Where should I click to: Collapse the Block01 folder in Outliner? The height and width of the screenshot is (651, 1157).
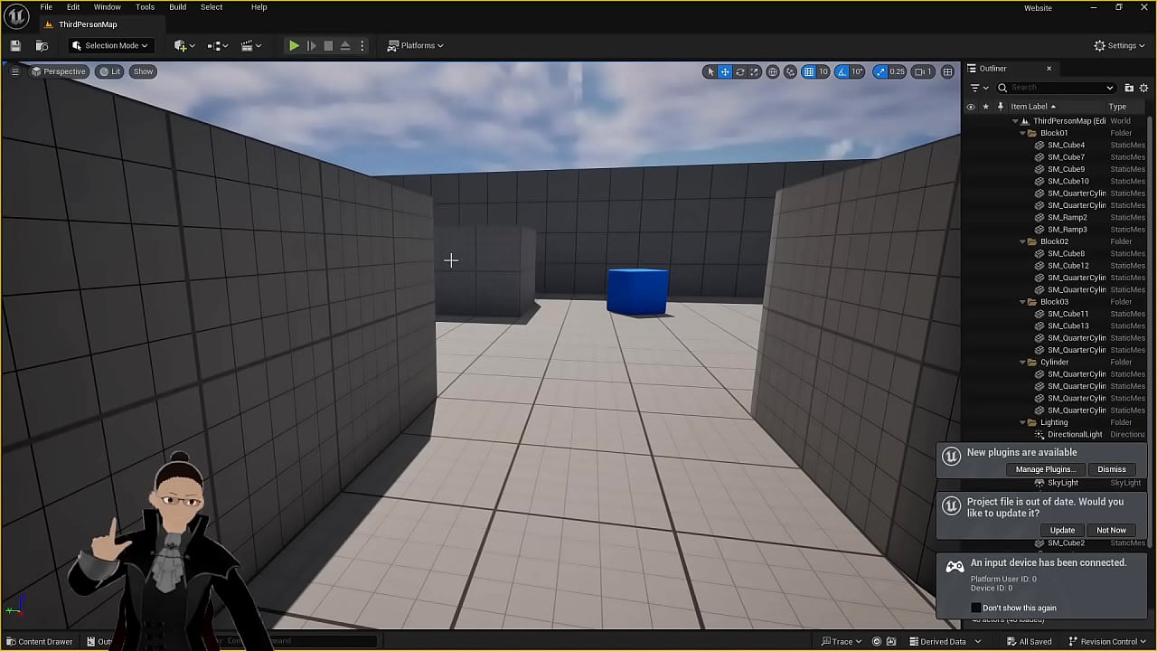tap(1022, 133)
